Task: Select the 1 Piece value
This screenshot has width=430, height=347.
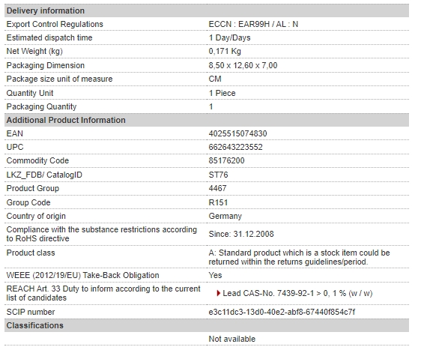Action: (x=222, y=93)
